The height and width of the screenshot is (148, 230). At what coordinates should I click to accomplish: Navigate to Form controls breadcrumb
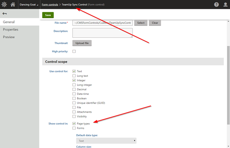[50, 5]
